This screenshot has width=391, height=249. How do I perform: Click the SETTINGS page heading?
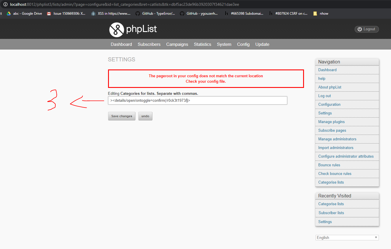click(122, 60)
